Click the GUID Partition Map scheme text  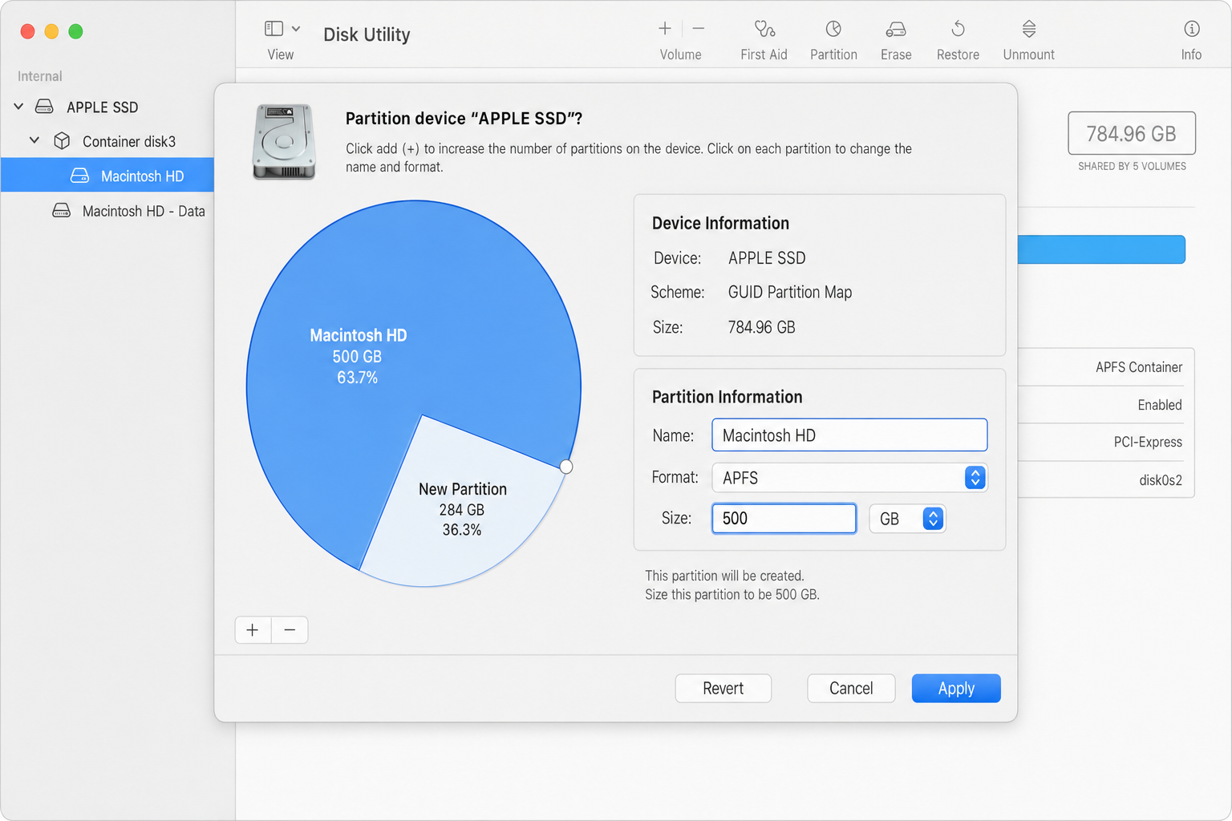tap(790, 293)
